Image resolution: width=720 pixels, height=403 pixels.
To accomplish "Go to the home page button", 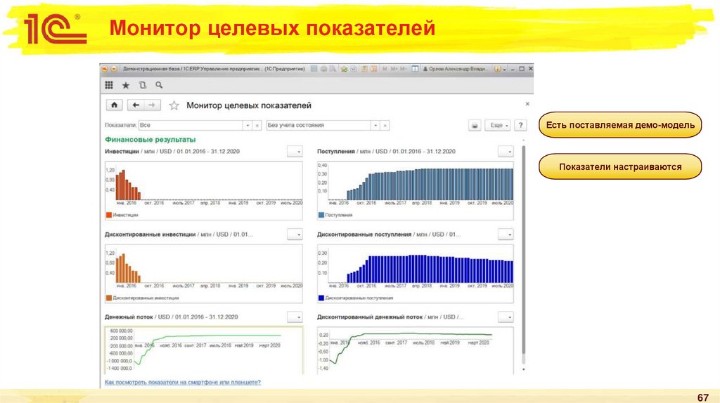I will coord(115,105).
